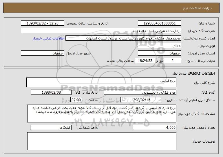Open the اطلاعات تماس خریدار link
223x157 pixels.
(x=49, y=38)
